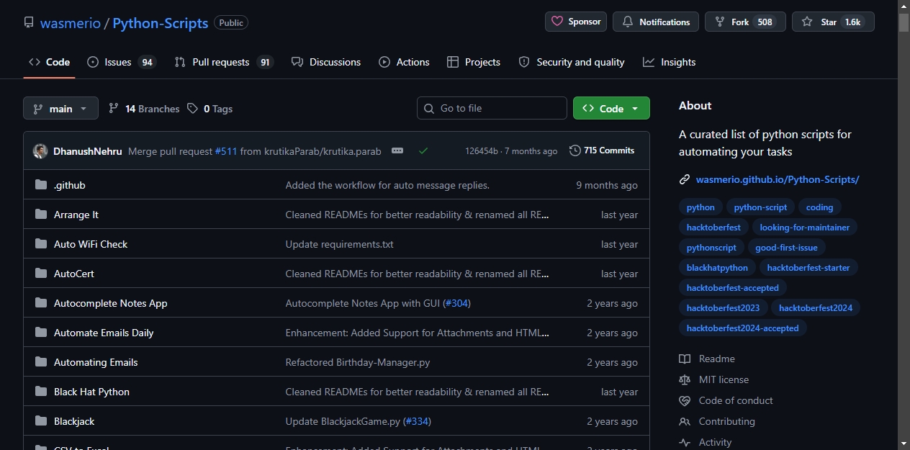The height and width of the screenshot is (450, 910).
Task: Open the Code of conduct link
Action: 726,400
